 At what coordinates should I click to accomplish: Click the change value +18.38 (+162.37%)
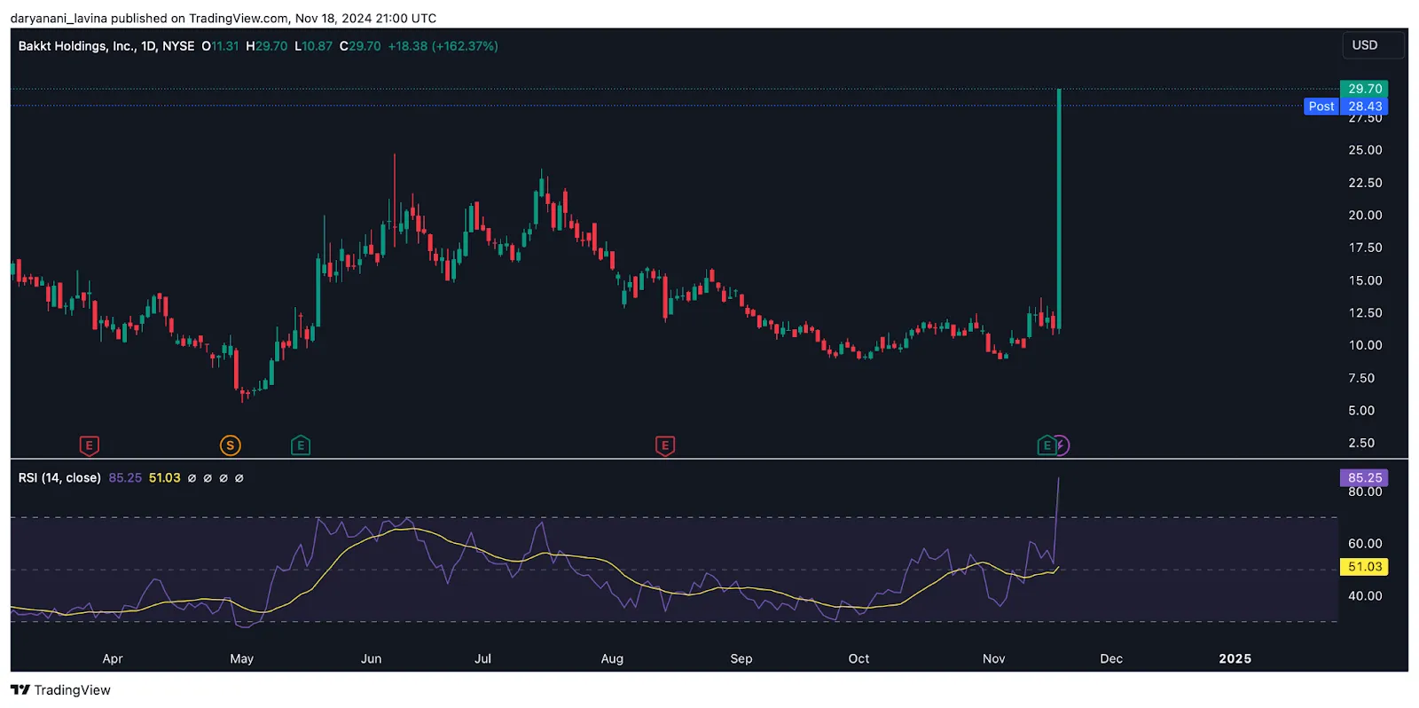point(443,46)
